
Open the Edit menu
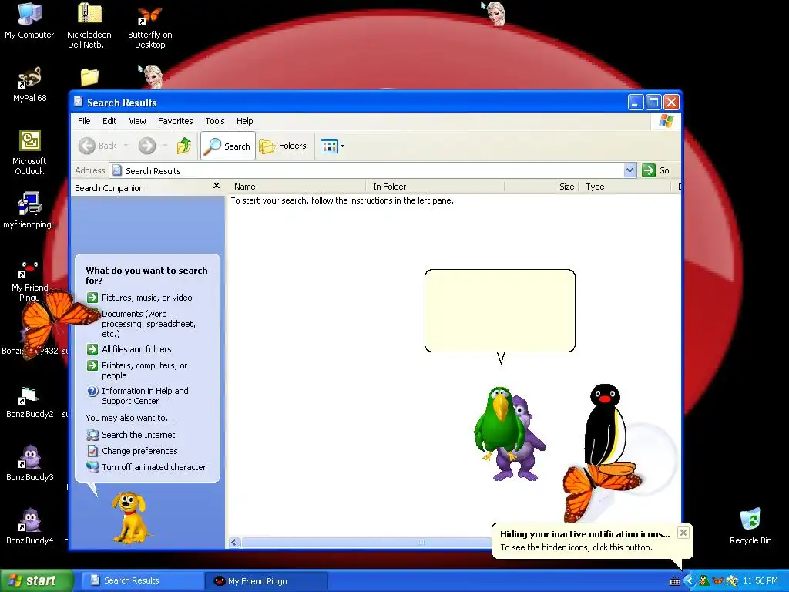click(x=109, y=121)
